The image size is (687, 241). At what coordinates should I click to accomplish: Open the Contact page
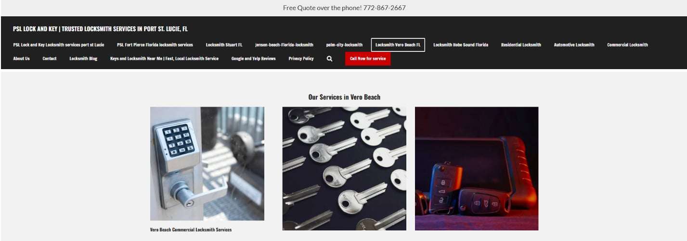coord(50,59)
